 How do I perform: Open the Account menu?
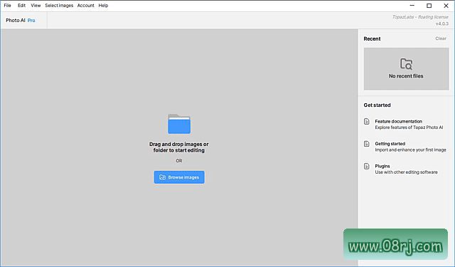pyautogui.click(x=85, y=6)
